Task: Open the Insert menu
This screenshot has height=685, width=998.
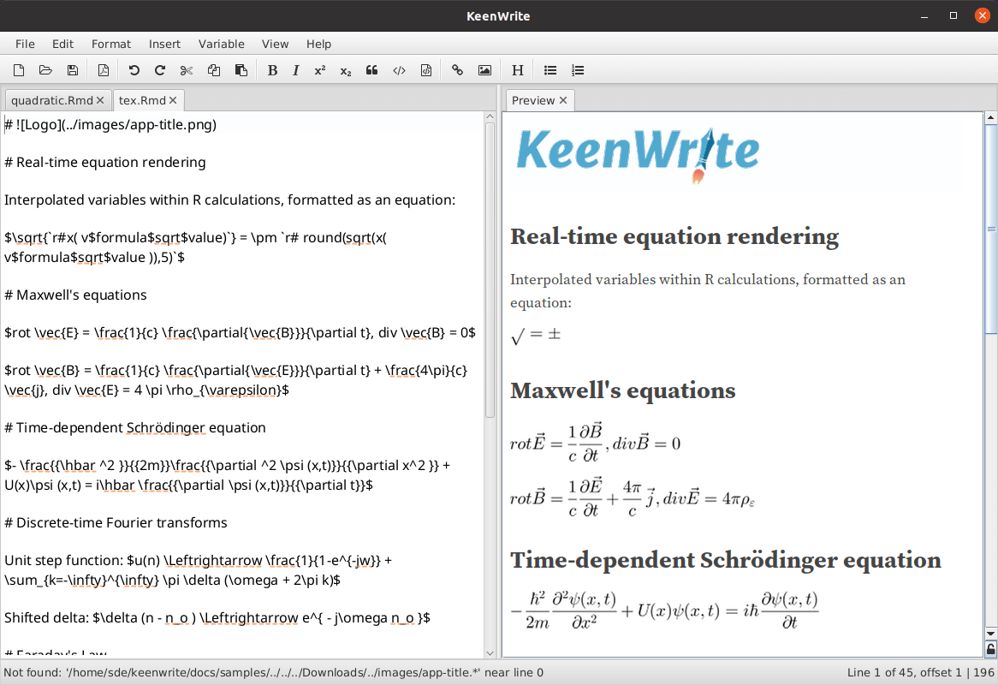Action: [x=164, y=44]
